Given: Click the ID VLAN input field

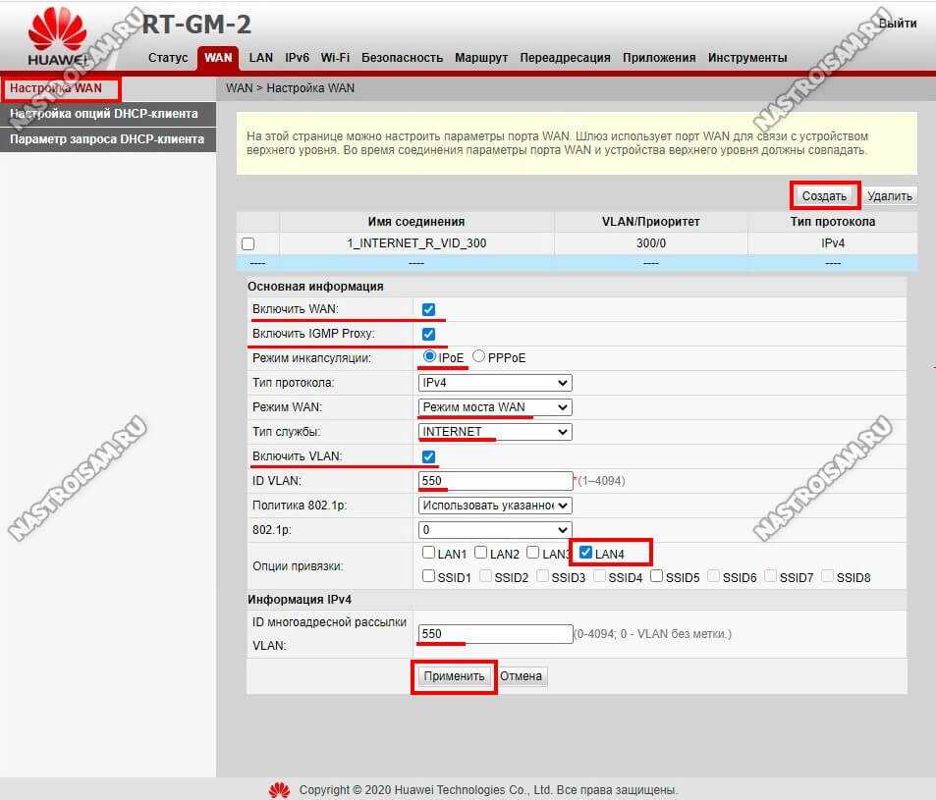Looking at the screenshot, I should coord(495,481).
